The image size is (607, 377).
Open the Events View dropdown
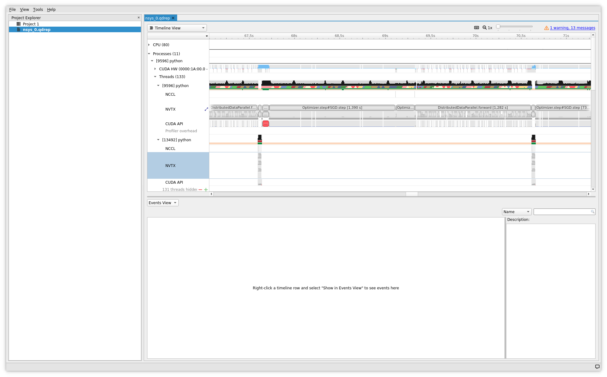pyautogui.click(x=163, y=203)
